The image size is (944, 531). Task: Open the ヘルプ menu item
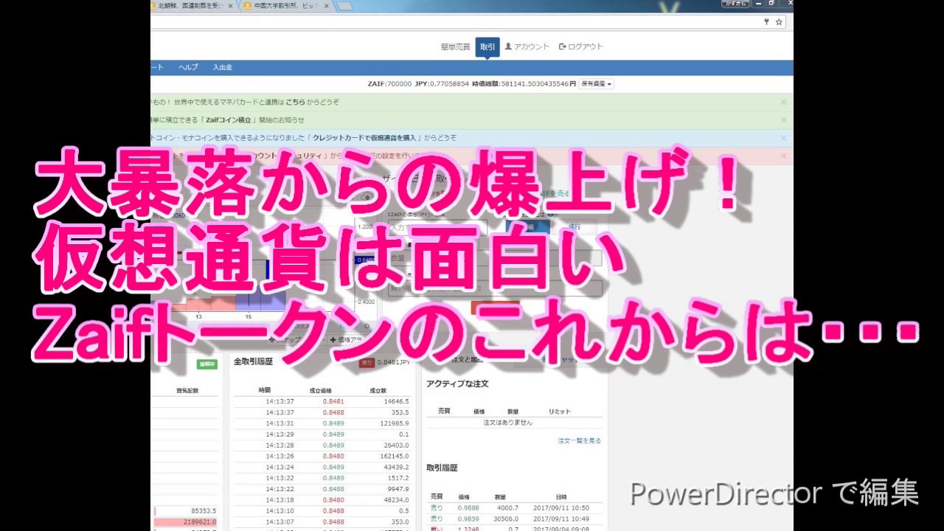click(188, 67)
